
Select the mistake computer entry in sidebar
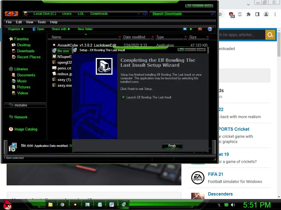[25, 105]
